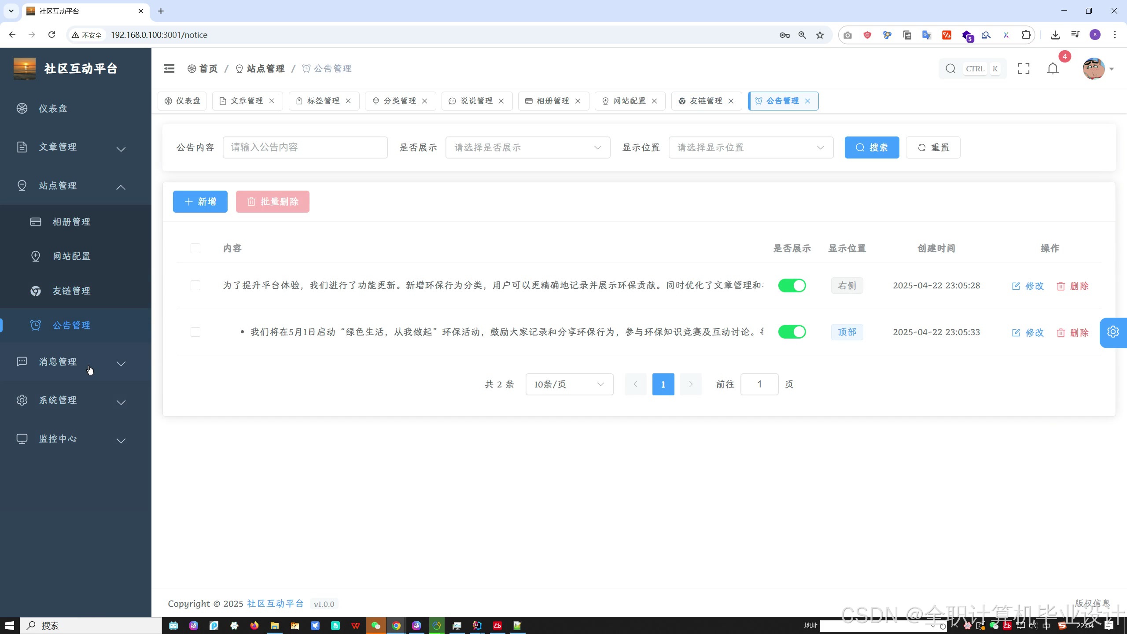Open the notification bell icon
The height and width of the screenshot is (634, 1127).
(1053, 69)
